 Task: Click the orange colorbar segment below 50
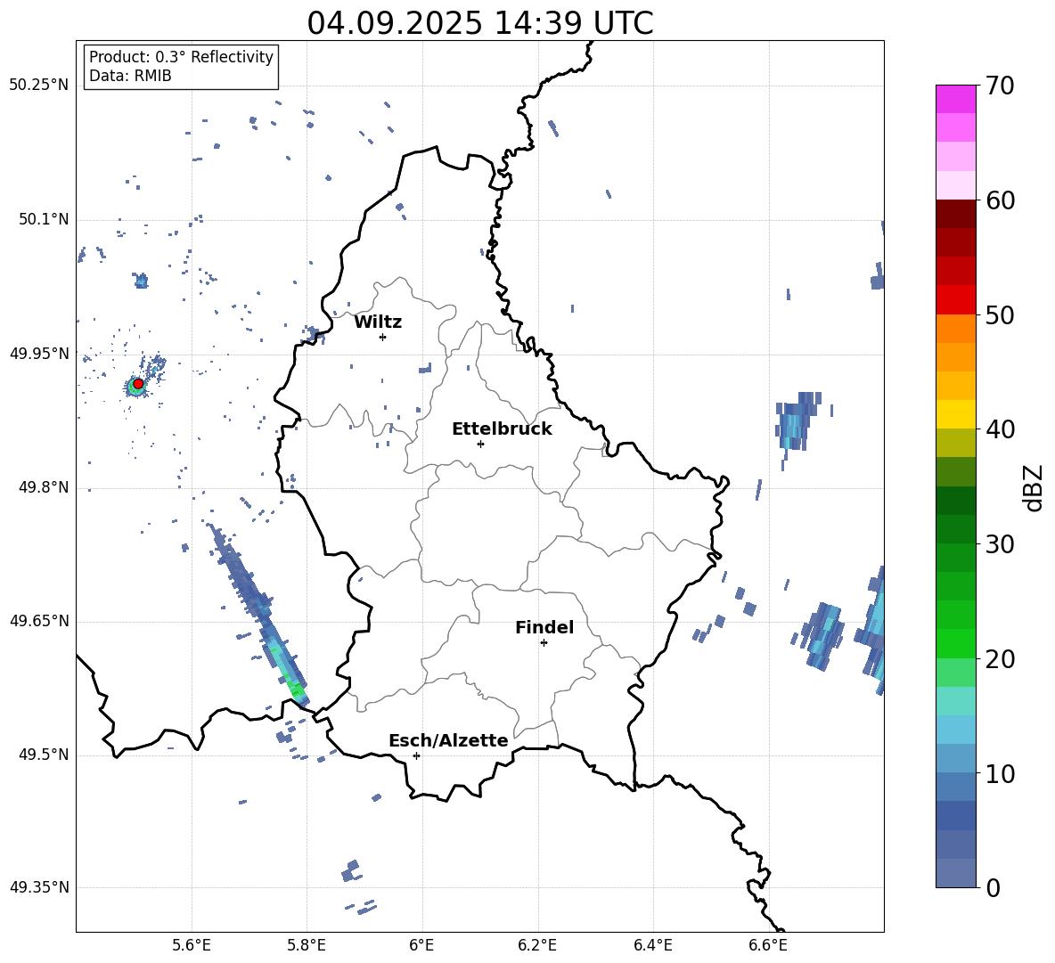tap(955, 328)
